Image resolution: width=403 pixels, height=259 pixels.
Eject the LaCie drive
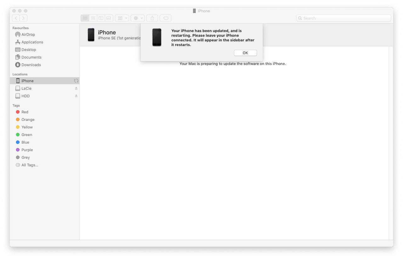pyautogui.click(x=76, y=88)
